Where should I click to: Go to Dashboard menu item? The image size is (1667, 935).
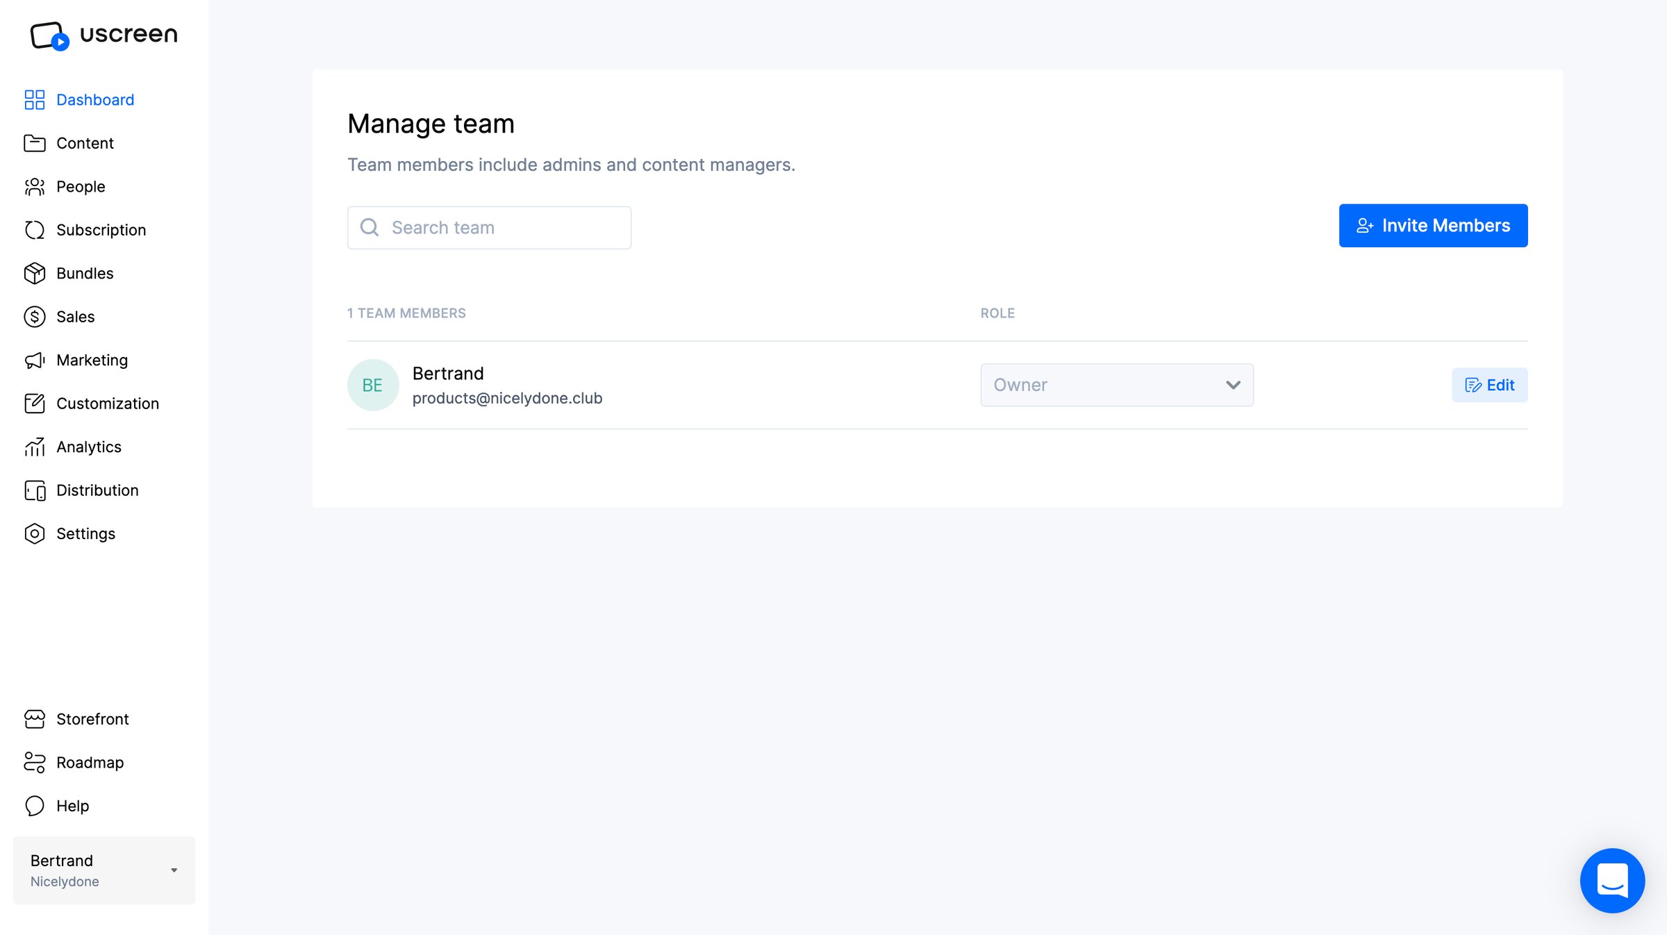(x=95, y=100)
